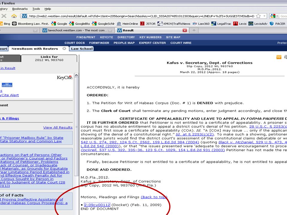Screen dimensions: 287x215
Task: Open the Prisoner Mailbox Rule result link
Action: [x=31, y=139]
